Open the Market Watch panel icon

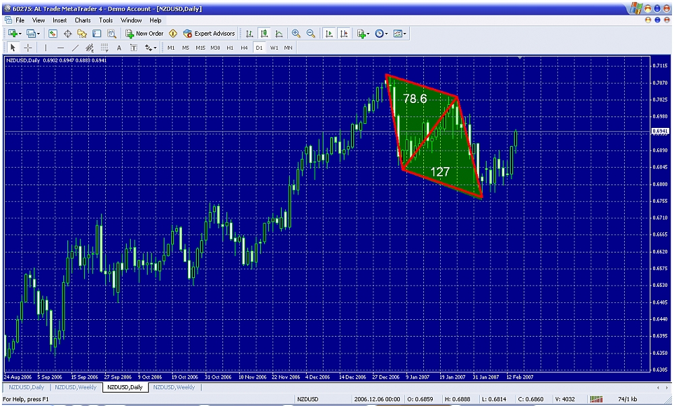point(53,34)
